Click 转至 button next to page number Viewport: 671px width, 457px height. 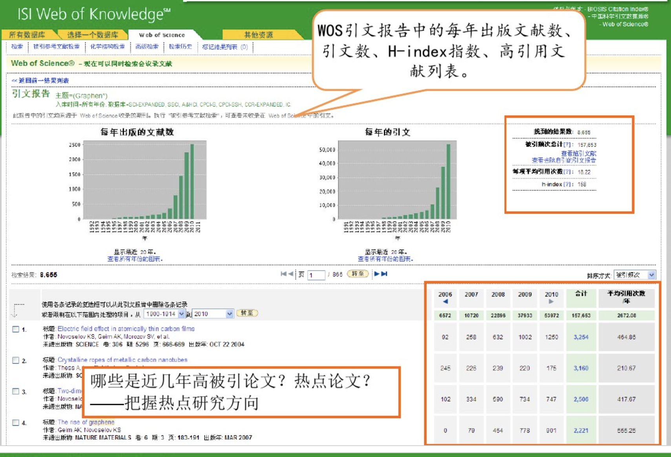(357, 274)
